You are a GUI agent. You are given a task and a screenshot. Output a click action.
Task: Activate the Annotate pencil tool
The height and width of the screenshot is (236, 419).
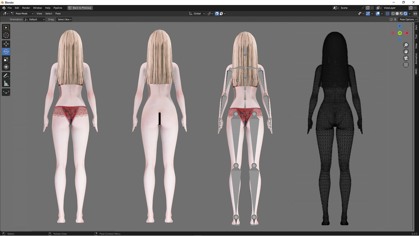(6, 76)
